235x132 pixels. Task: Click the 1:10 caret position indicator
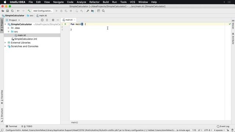click(194, 131)
